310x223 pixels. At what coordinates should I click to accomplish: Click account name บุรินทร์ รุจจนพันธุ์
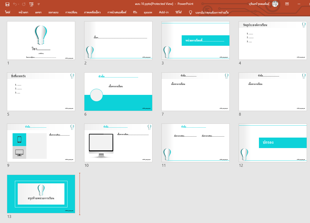pyautogui.click(x=259, y=4)
